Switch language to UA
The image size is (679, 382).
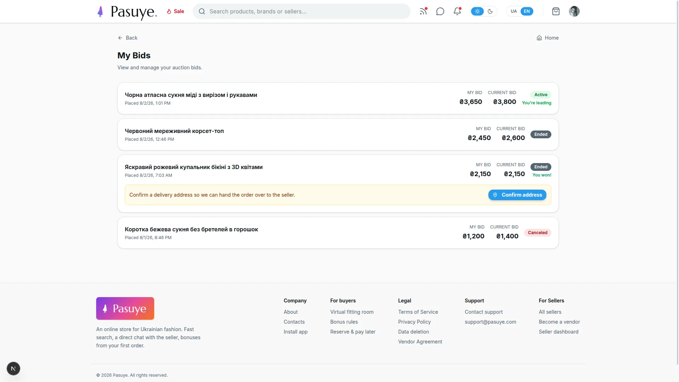[513, 11]
